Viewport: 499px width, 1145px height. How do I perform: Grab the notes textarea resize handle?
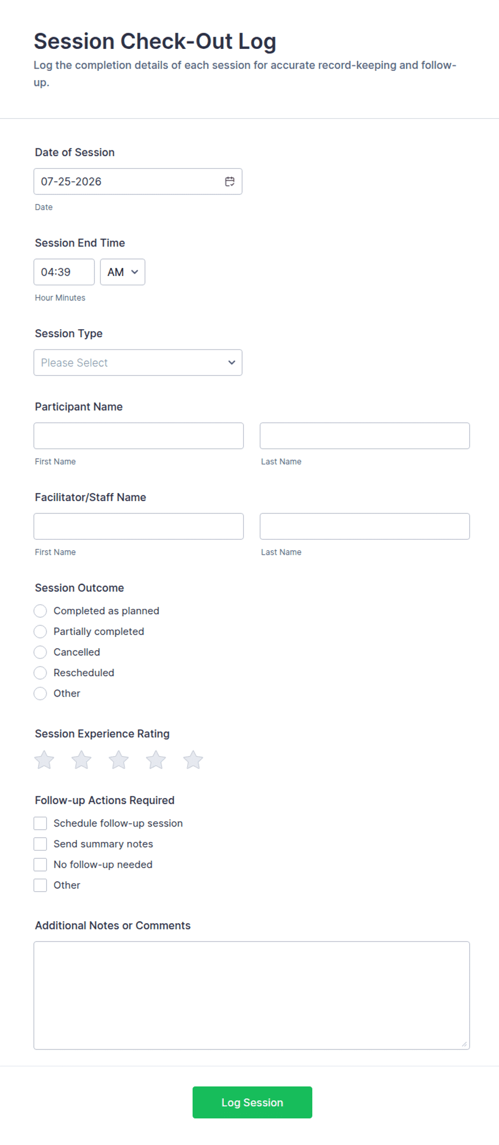tap(464, 1044)
